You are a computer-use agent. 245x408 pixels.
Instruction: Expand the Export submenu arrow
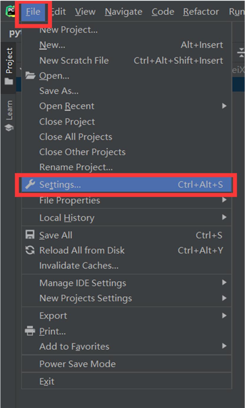pyautogui.click(x=224, y=316)
